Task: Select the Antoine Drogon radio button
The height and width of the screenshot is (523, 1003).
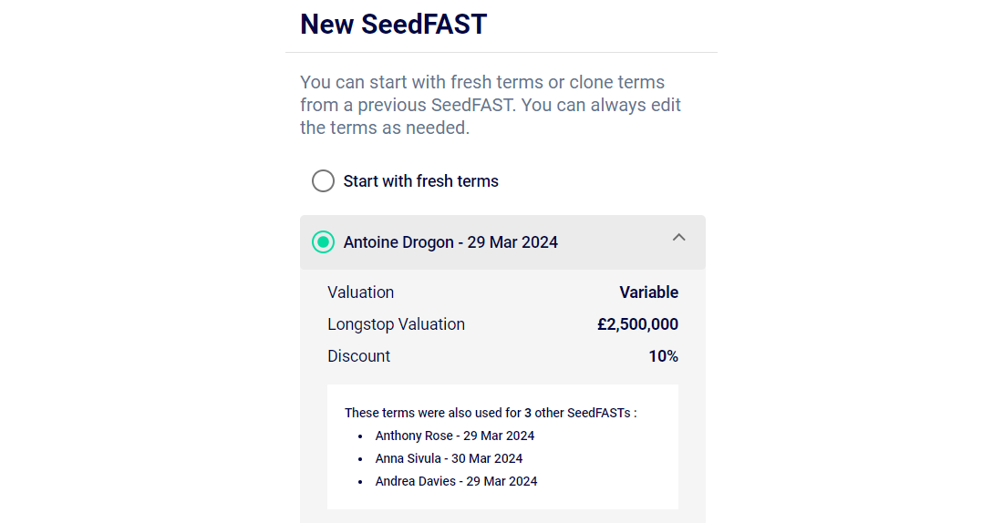Action: (x=323, y=242)
